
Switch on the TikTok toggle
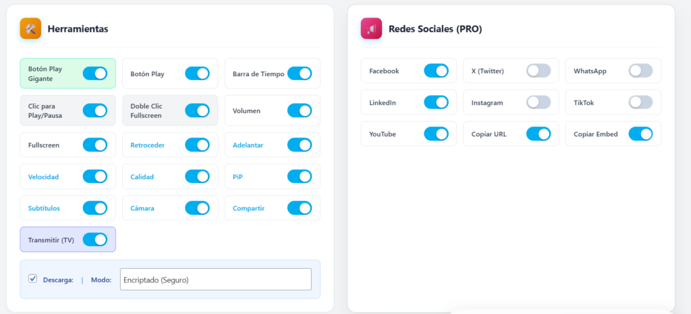pyautogui.click(x=640, y=102)
